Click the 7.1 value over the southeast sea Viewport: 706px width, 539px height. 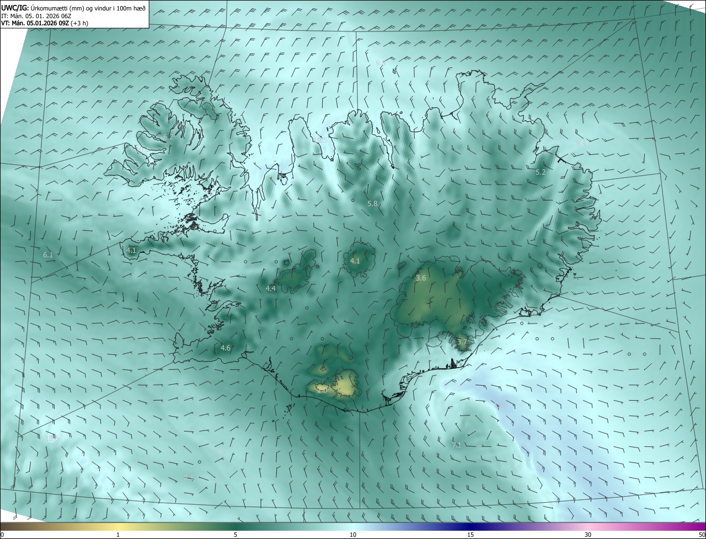[x=457, y=445]
